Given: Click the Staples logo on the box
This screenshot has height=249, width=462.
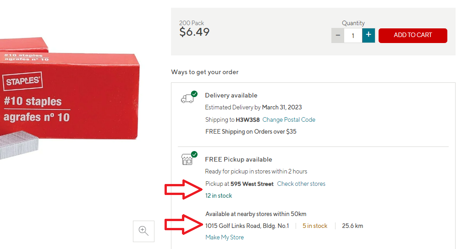Looking at the screenshot, I should click(x=23, y=82).
